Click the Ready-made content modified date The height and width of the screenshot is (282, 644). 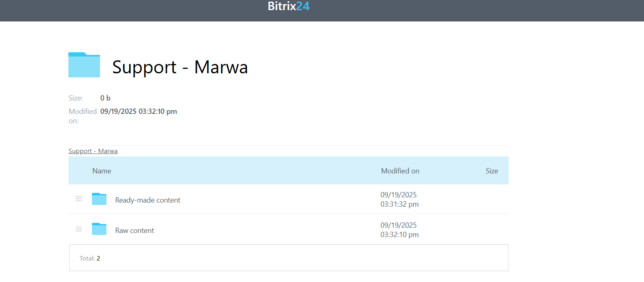tap(400, 199)
